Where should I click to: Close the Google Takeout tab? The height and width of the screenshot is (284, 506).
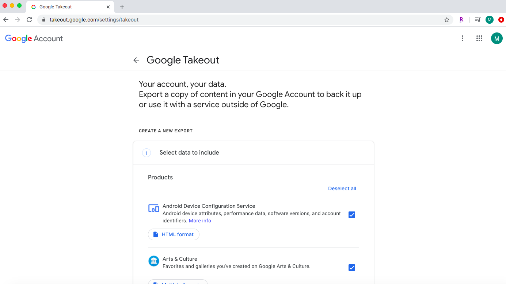point(108,7)
